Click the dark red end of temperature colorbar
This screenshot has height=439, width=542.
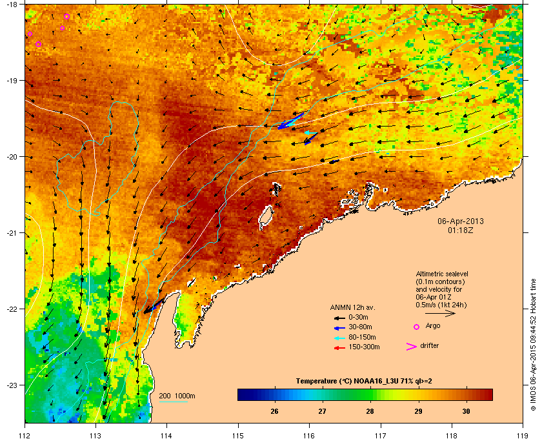[487, 394]
